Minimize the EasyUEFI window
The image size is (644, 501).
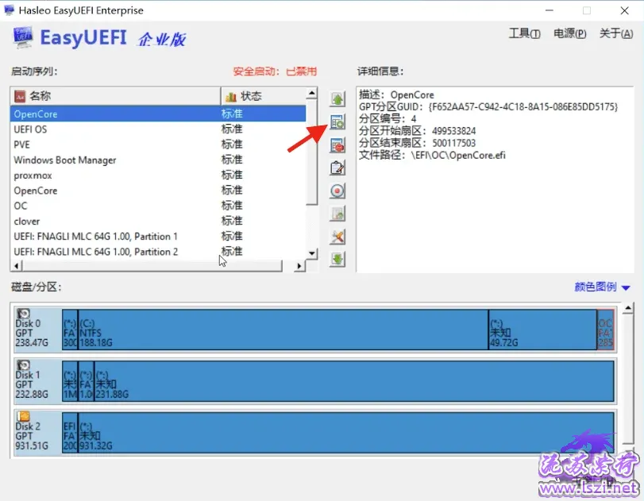550,10
